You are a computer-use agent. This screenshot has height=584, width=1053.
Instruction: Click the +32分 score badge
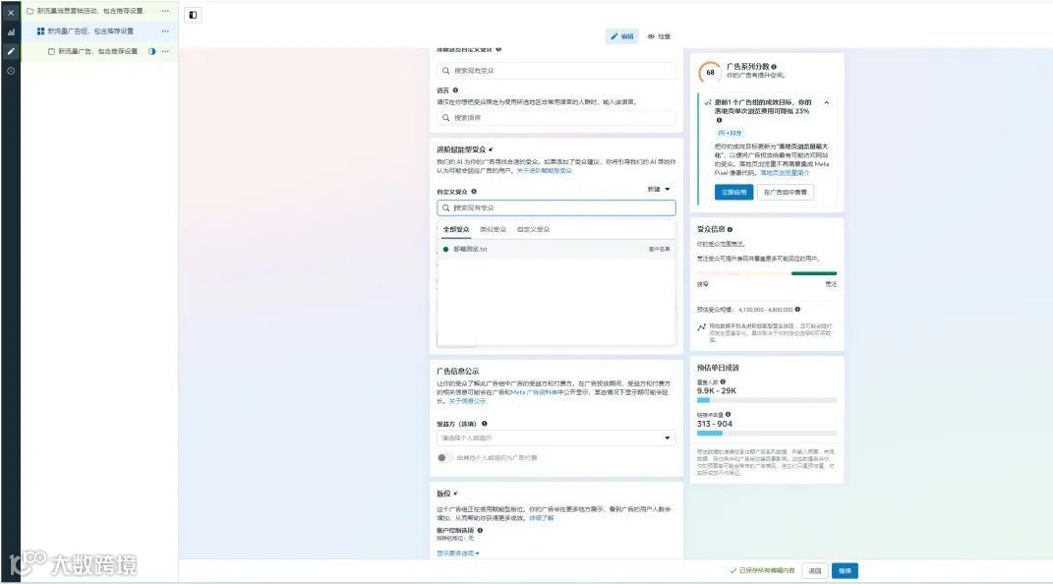tap(730, 133)
